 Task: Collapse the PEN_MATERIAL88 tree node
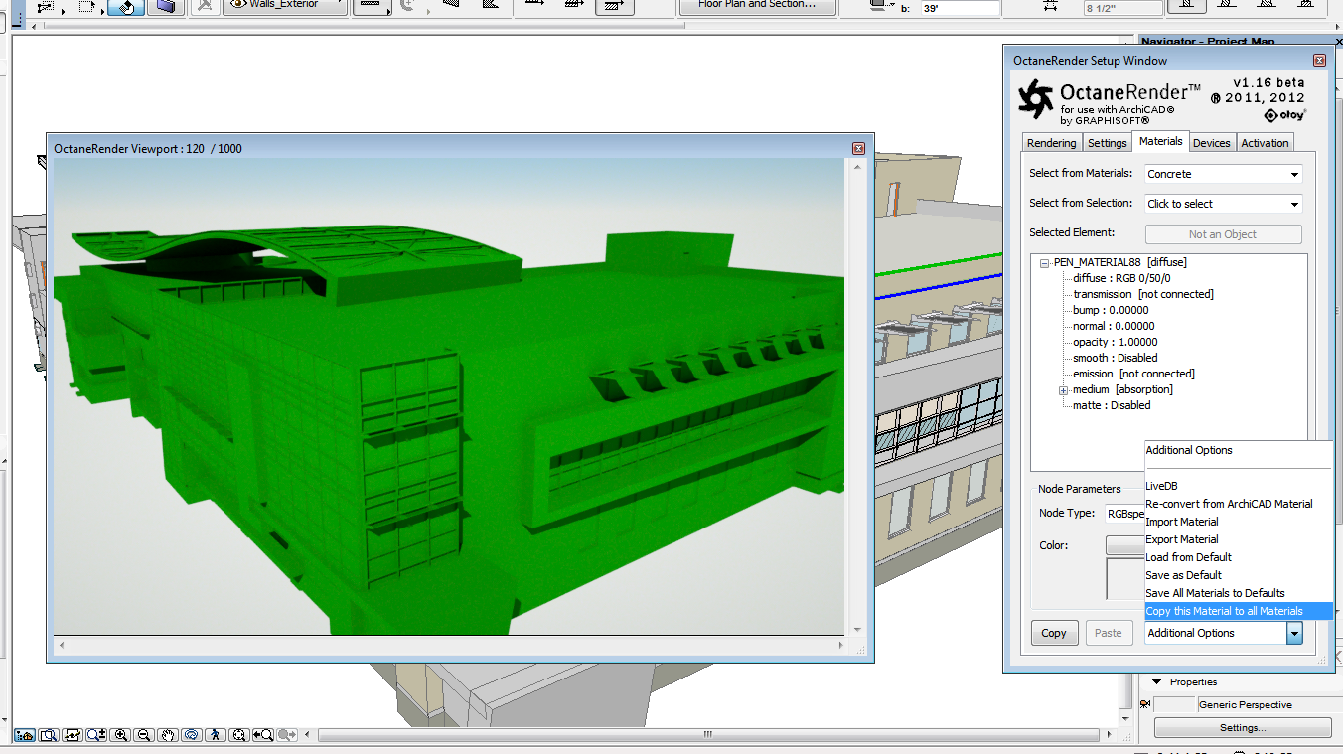tap(1045, 263)
